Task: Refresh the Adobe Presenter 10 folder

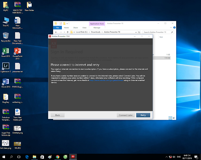Action: [x=139, y=32]
